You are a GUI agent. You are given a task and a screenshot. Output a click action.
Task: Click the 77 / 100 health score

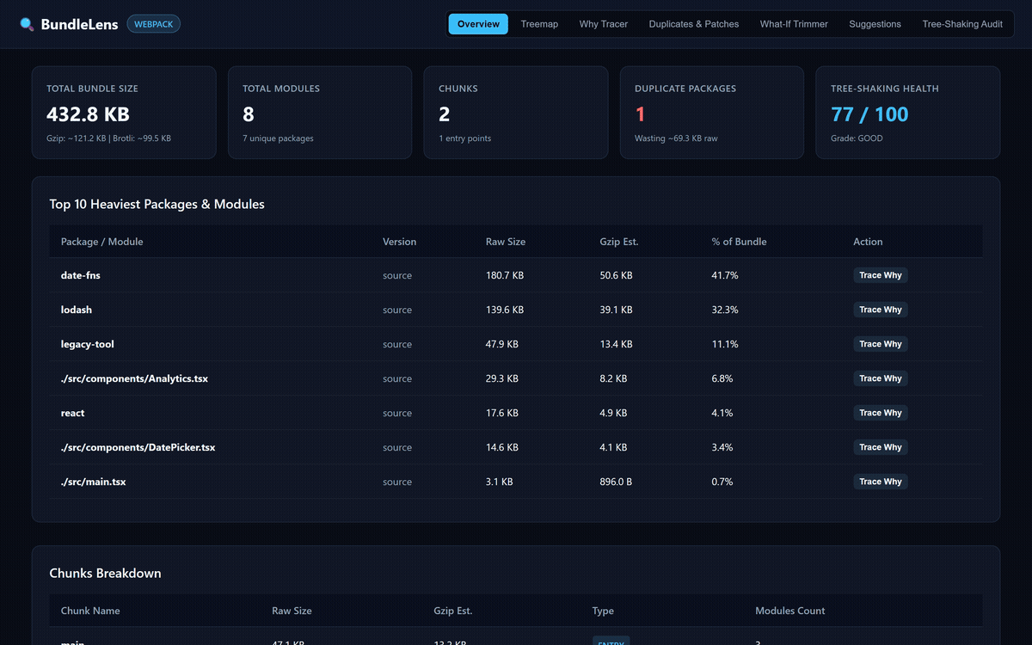[x=869, y=114]
